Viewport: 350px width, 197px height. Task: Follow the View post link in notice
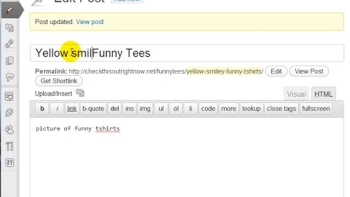click(x=90, y=22)
